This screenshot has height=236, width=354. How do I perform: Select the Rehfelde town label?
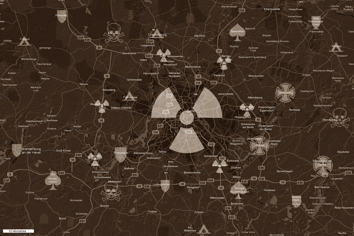click(294, 110)
